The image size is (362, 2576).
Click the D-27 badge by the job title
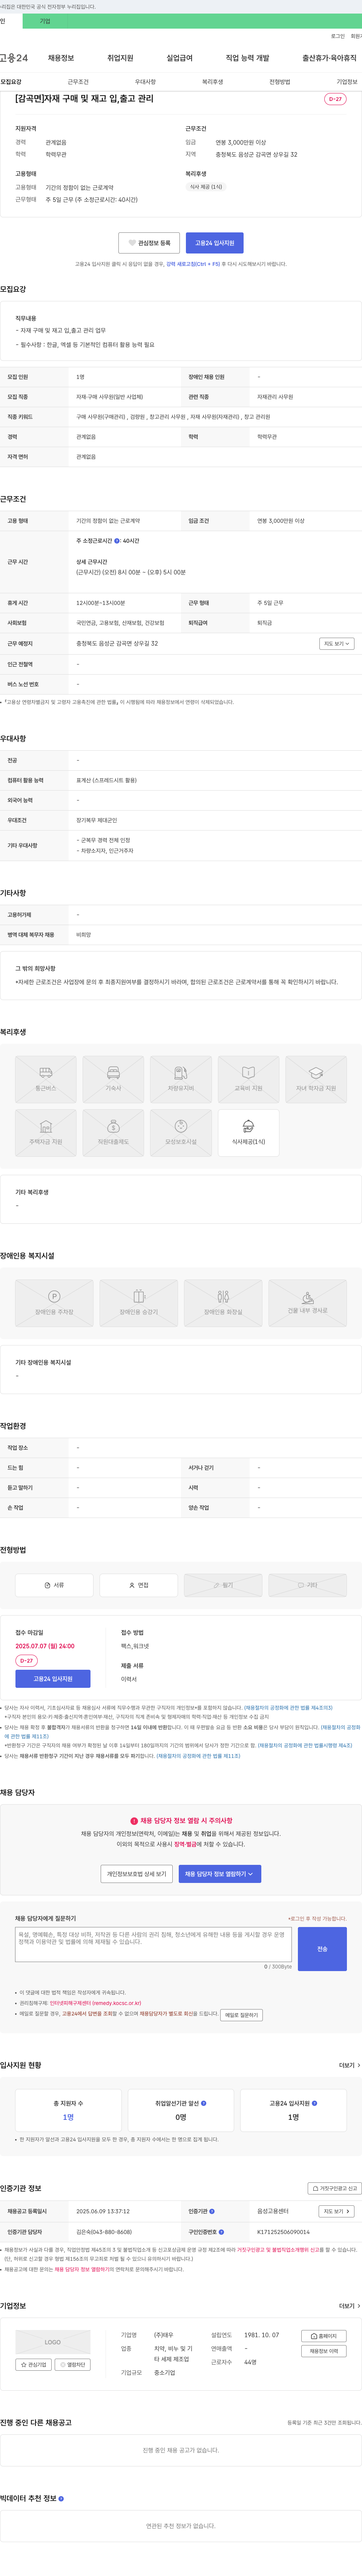(x=335, y=99)
